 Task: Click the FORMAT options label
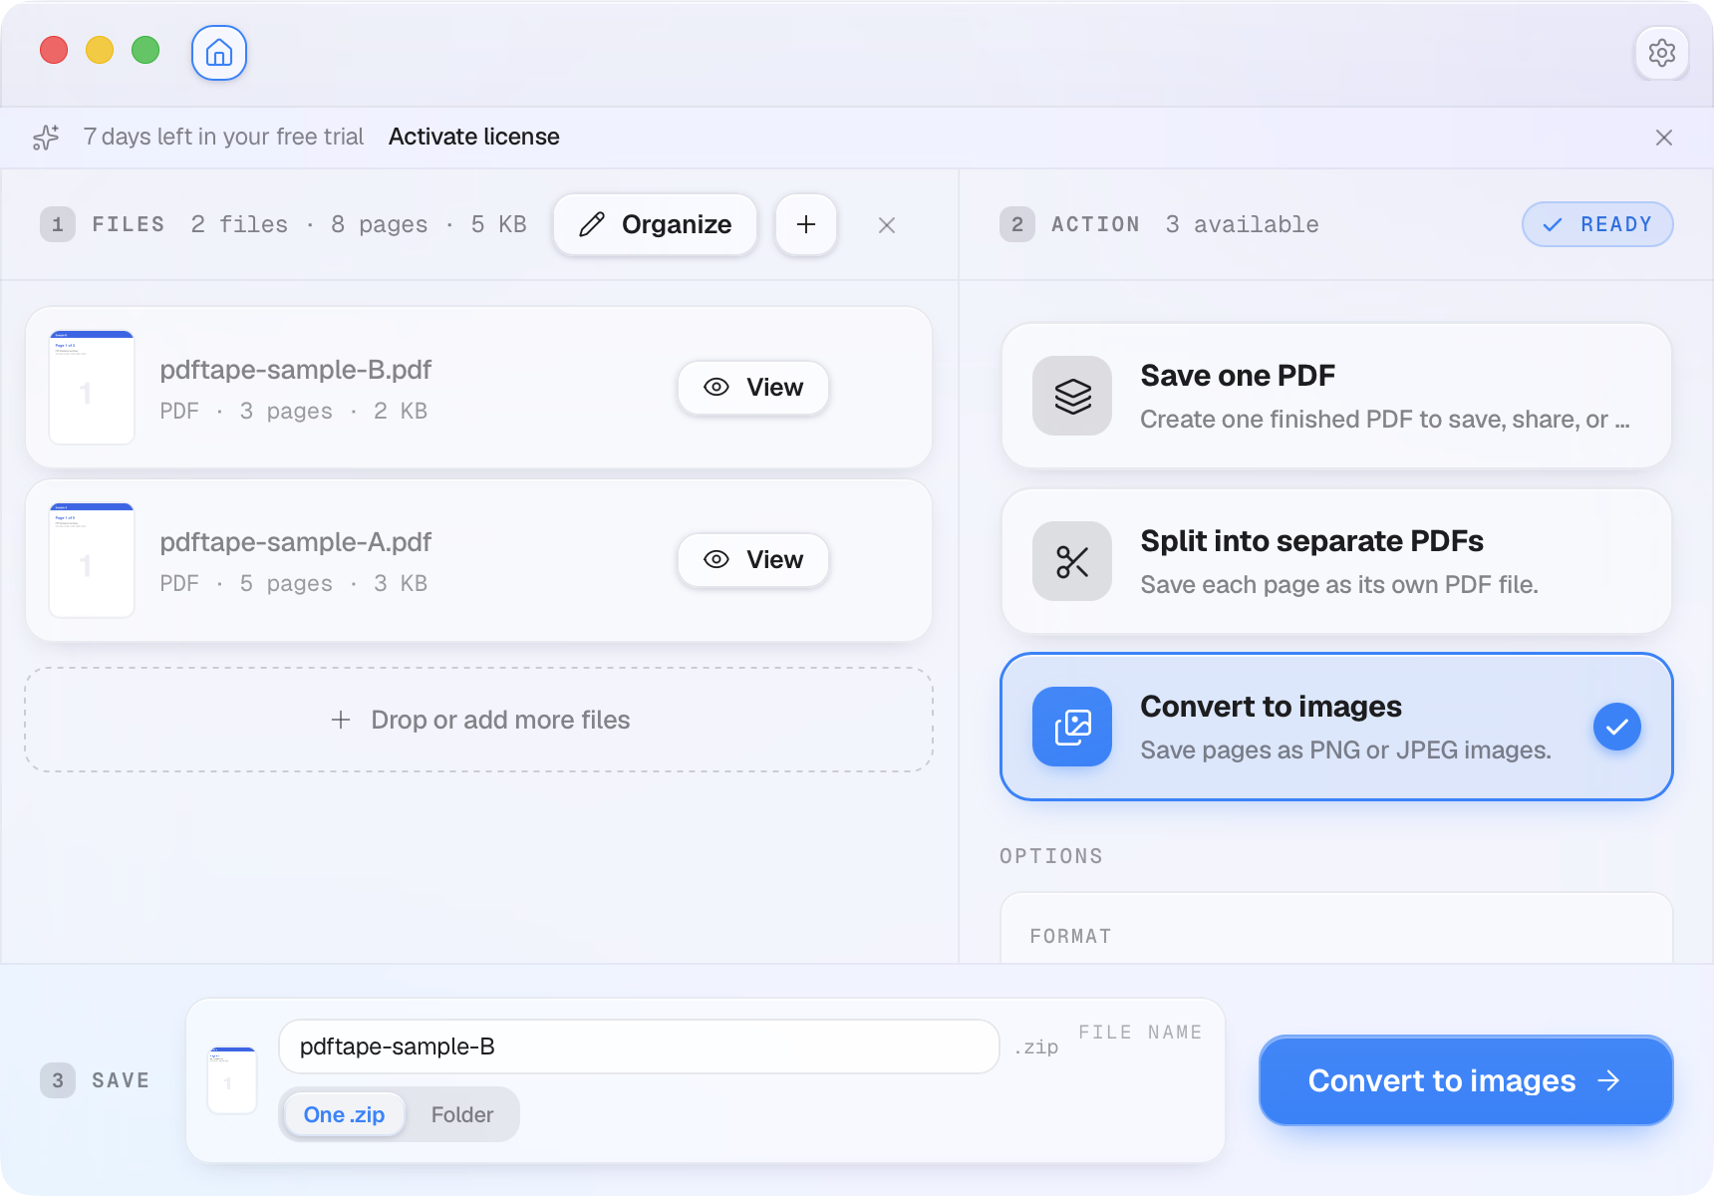(1070, 936)
